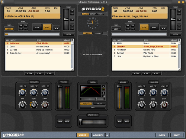This screenshot has width=186, height=139.
Task: Click the left deck rewind search icon
Action: 21,25
